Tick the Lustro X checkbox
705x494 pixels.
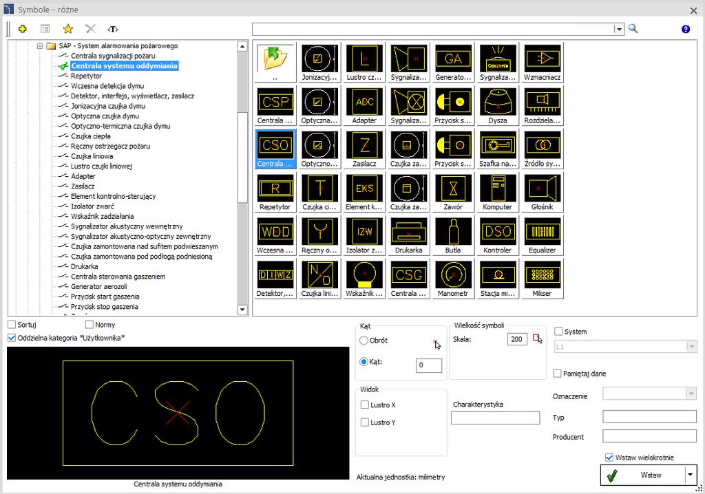pyautogui.click(x=365, y=405)
